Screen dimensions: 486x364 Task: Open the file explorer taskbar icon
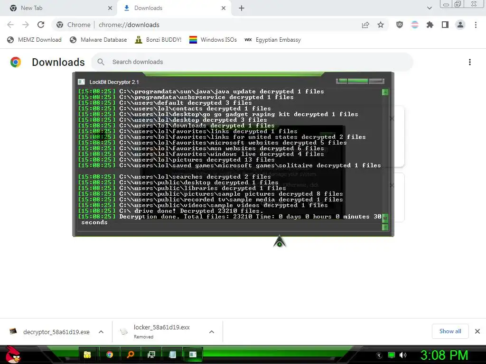88,355
